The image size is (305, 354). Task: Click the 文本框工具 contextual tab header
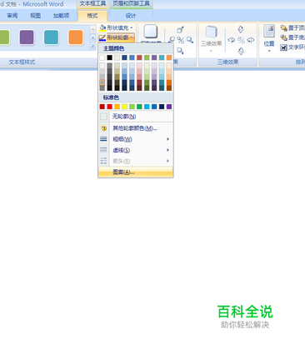click(92, 4)
